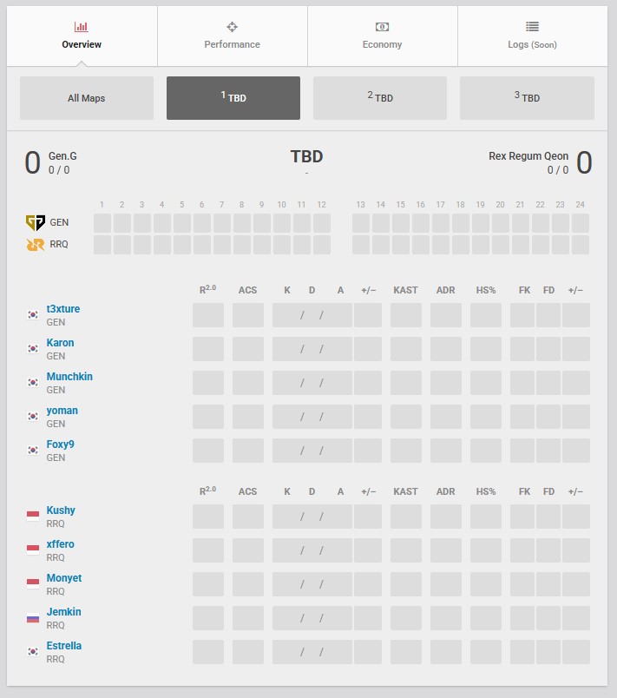This screenshot has width=617, height=698.
Task: Click the Economy money icon
Action: tap(382, 27)
